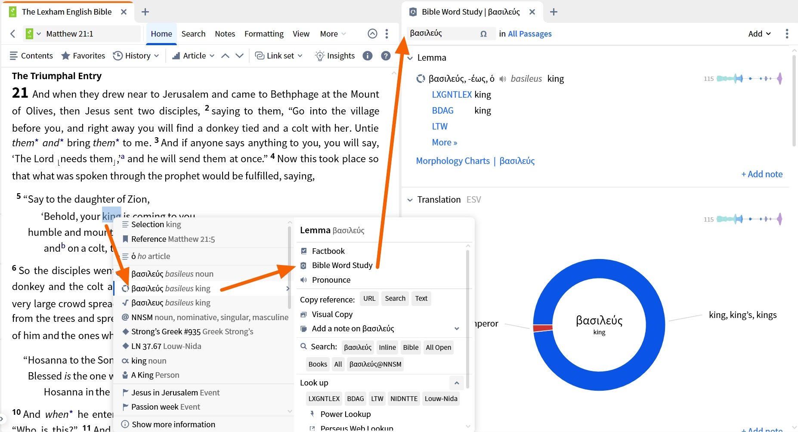Click the More » link
Screen dimensions: 798x432
click(x=444, y=142)
